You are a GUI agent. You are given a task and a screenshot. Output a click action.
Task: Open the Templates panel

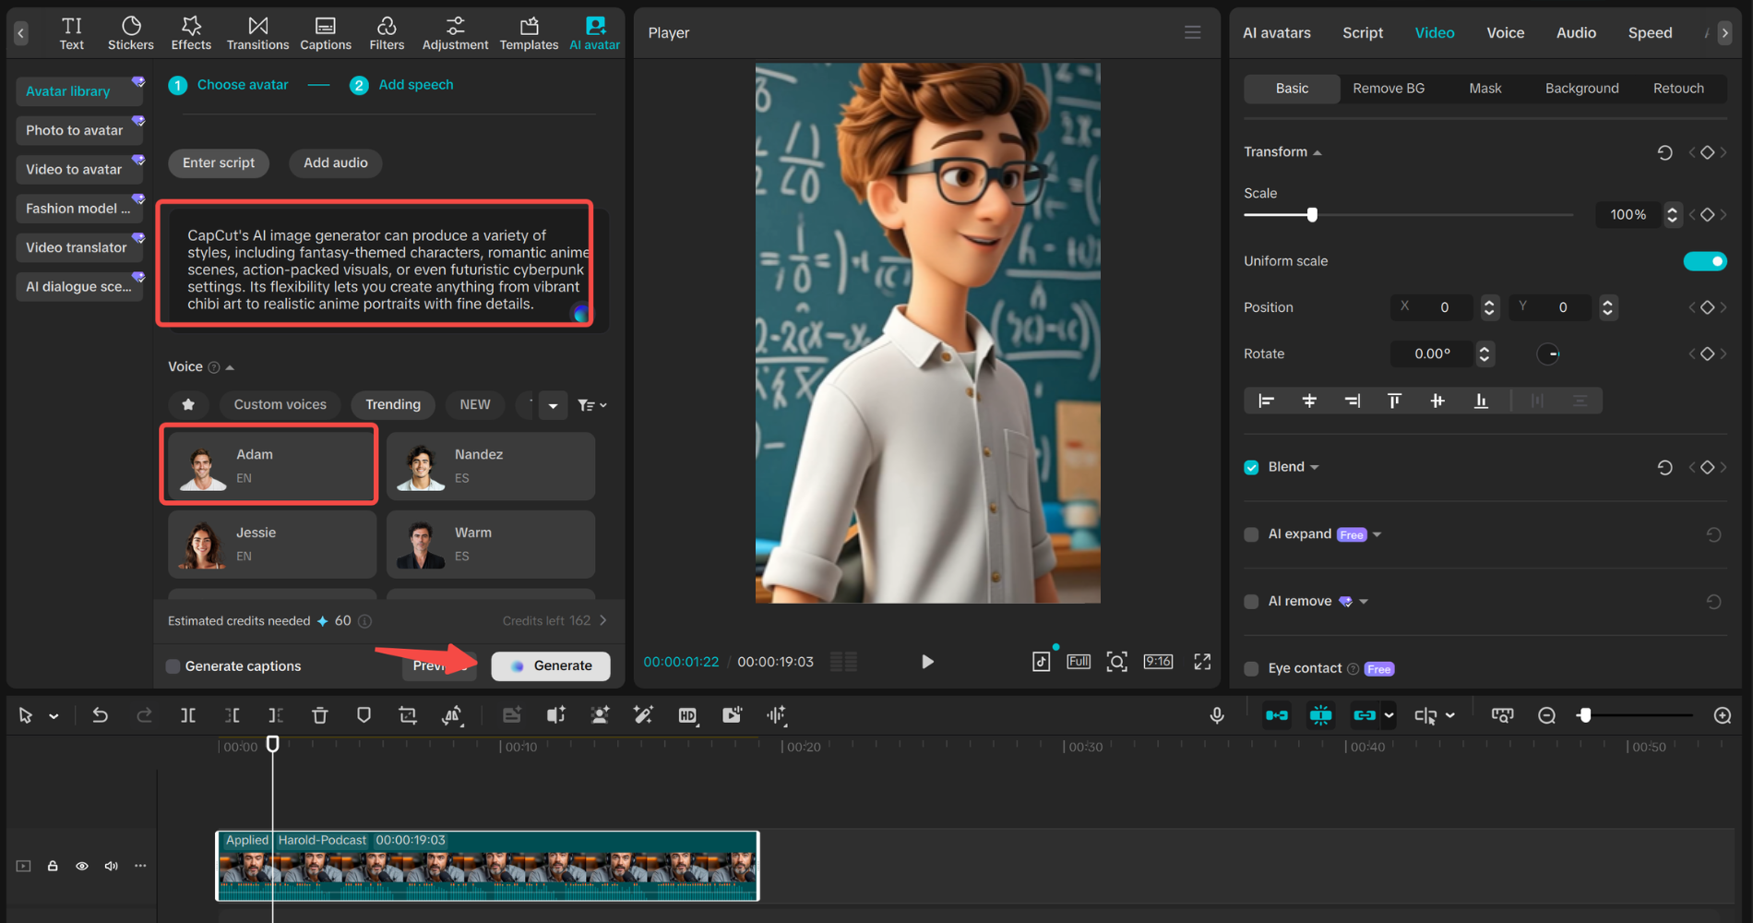tap(529, 33)
